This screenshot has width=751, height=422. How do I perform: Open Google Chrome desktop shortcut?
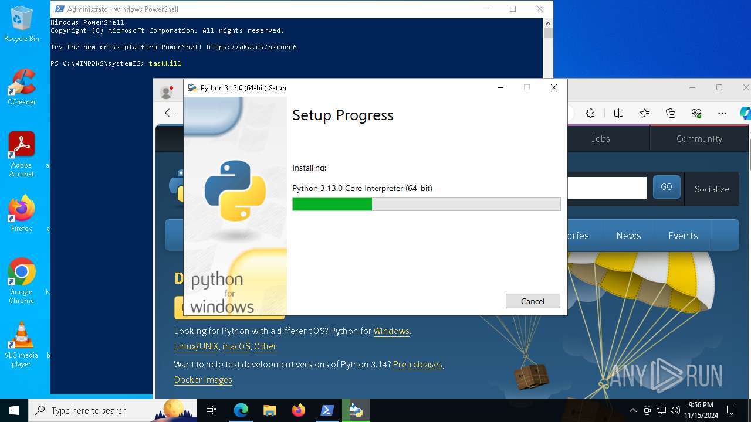pos(22,281)
